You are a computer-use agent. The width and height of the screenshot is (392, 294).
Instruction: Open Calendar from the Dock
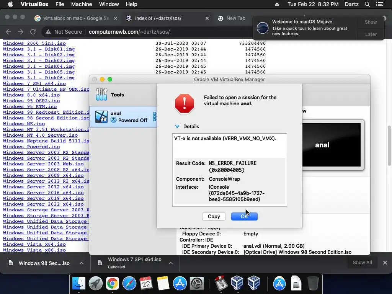(x=146, y=284)
